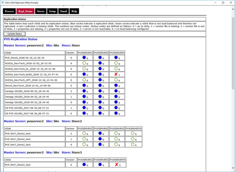Image resolution: width=235 pixels, height=172 pixels.
Task: Open the Process tab
Action: tap(9, 11)
